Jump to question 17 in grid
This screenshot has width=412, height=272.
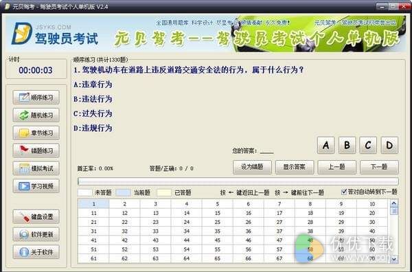click(x=279, y=213)
